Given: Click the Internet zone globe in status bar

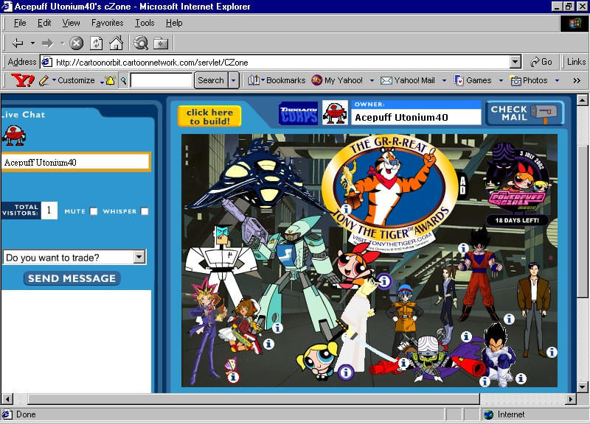Looking at the screenshot, I should 488,414.
